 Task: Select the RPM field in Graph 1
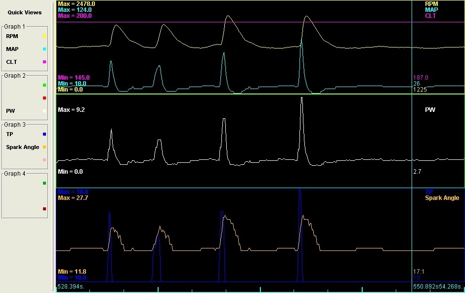pyautogui.click(x=12, y=36)
